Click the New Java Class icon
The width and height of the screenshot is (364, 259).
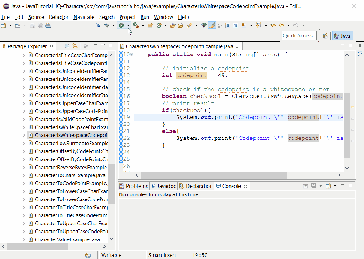coord(159,25)
